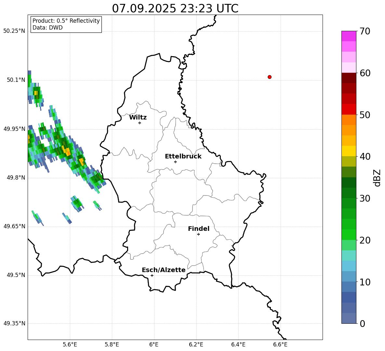This screenshot has width=385, height=351.
Task: Click the red radar site dot
Action: 270,77
